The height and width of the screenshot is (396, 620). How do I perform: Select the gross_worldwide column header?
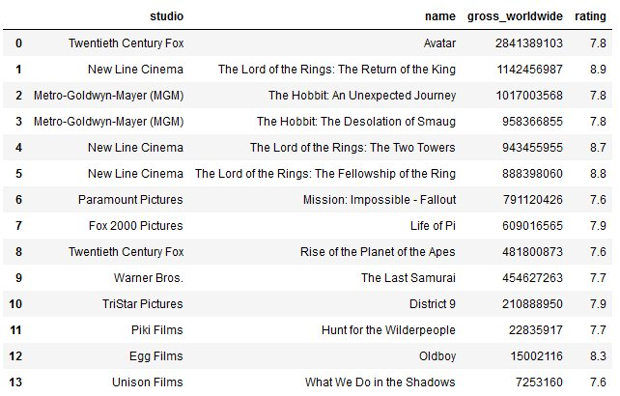click(x=515, y=16)
